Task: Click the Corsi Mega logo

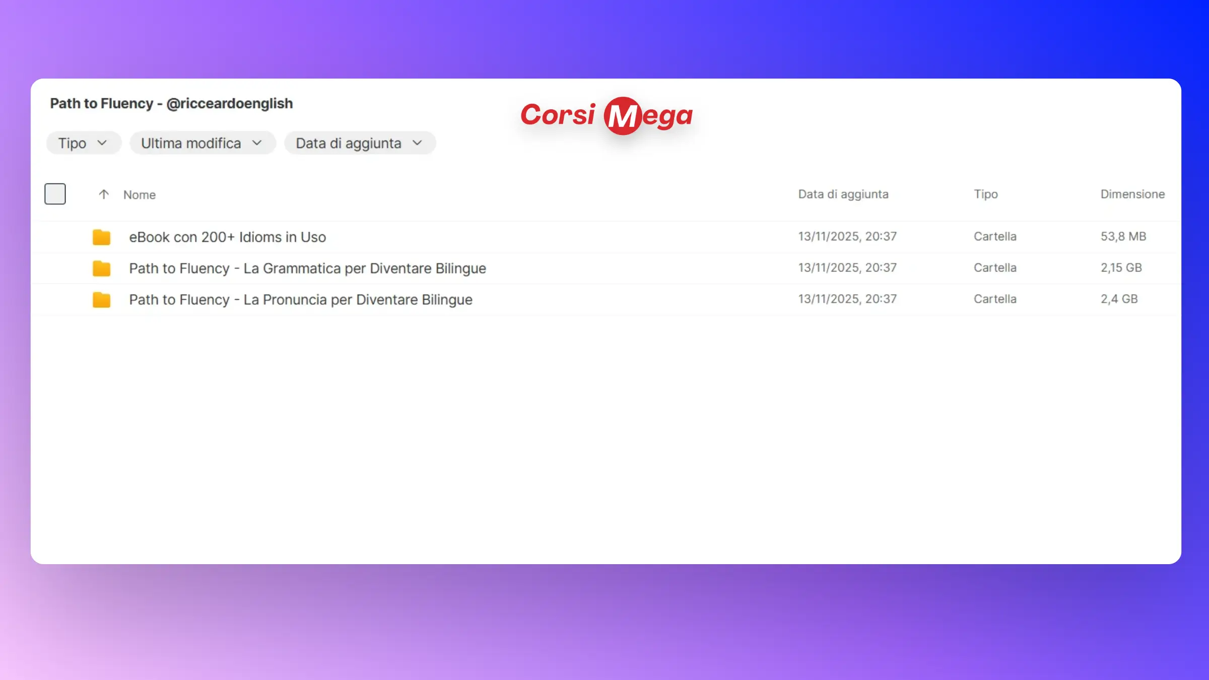Action: click(607, 116)
